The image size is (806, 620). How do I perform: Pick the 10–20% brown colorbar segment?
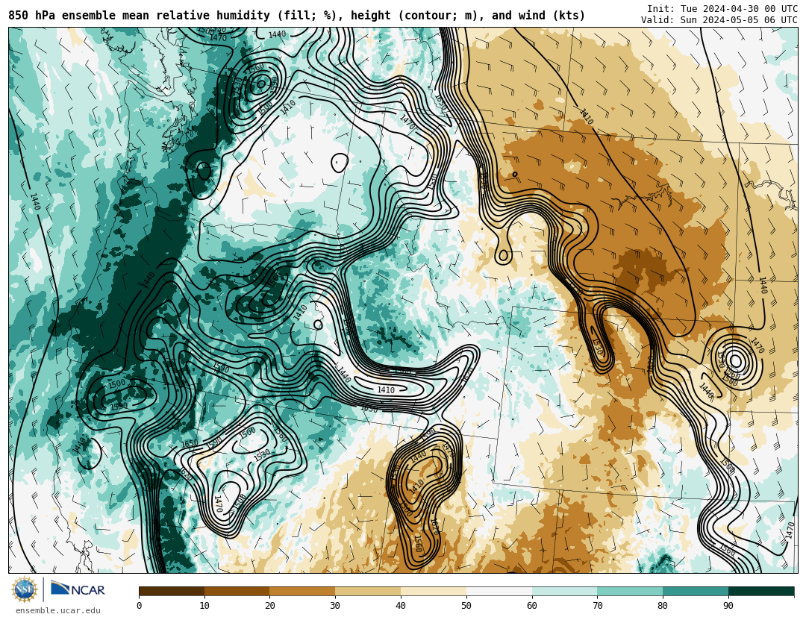coord(237,591)
